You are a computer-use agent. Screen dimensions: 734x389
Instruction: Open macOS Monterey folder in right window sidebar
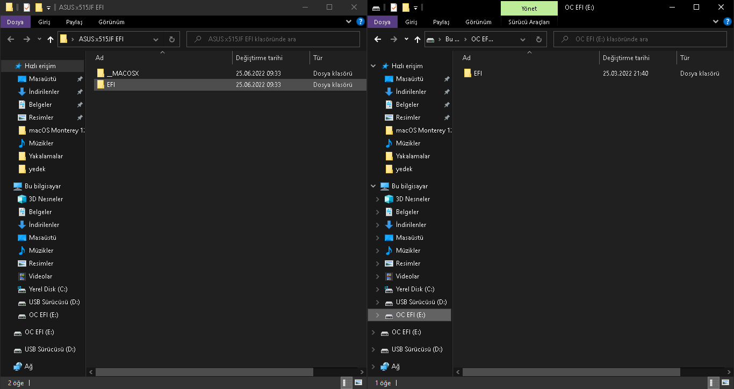point(423,130)
